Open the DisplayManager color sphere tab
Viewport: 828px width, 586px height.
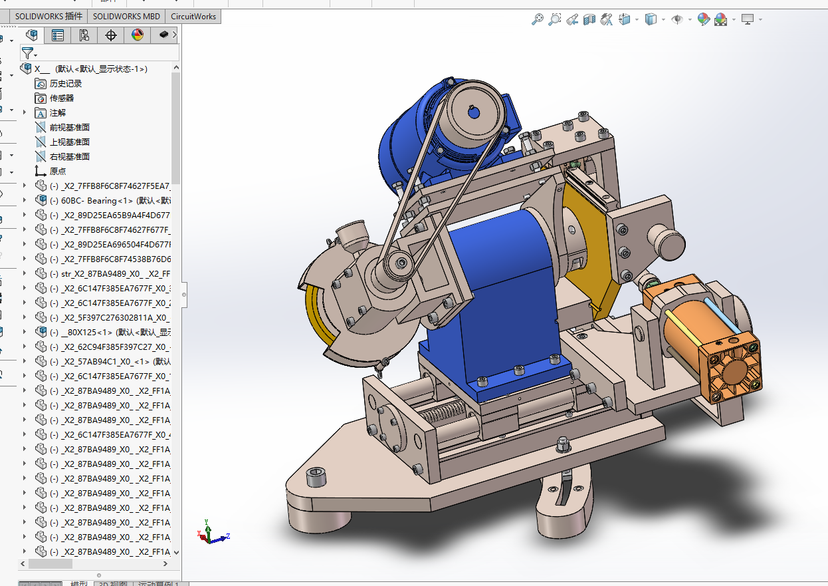click(138, 35)
